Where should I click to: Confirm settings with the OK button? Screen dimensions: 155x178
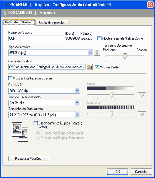pyautogui.click(x=117, y=172)
